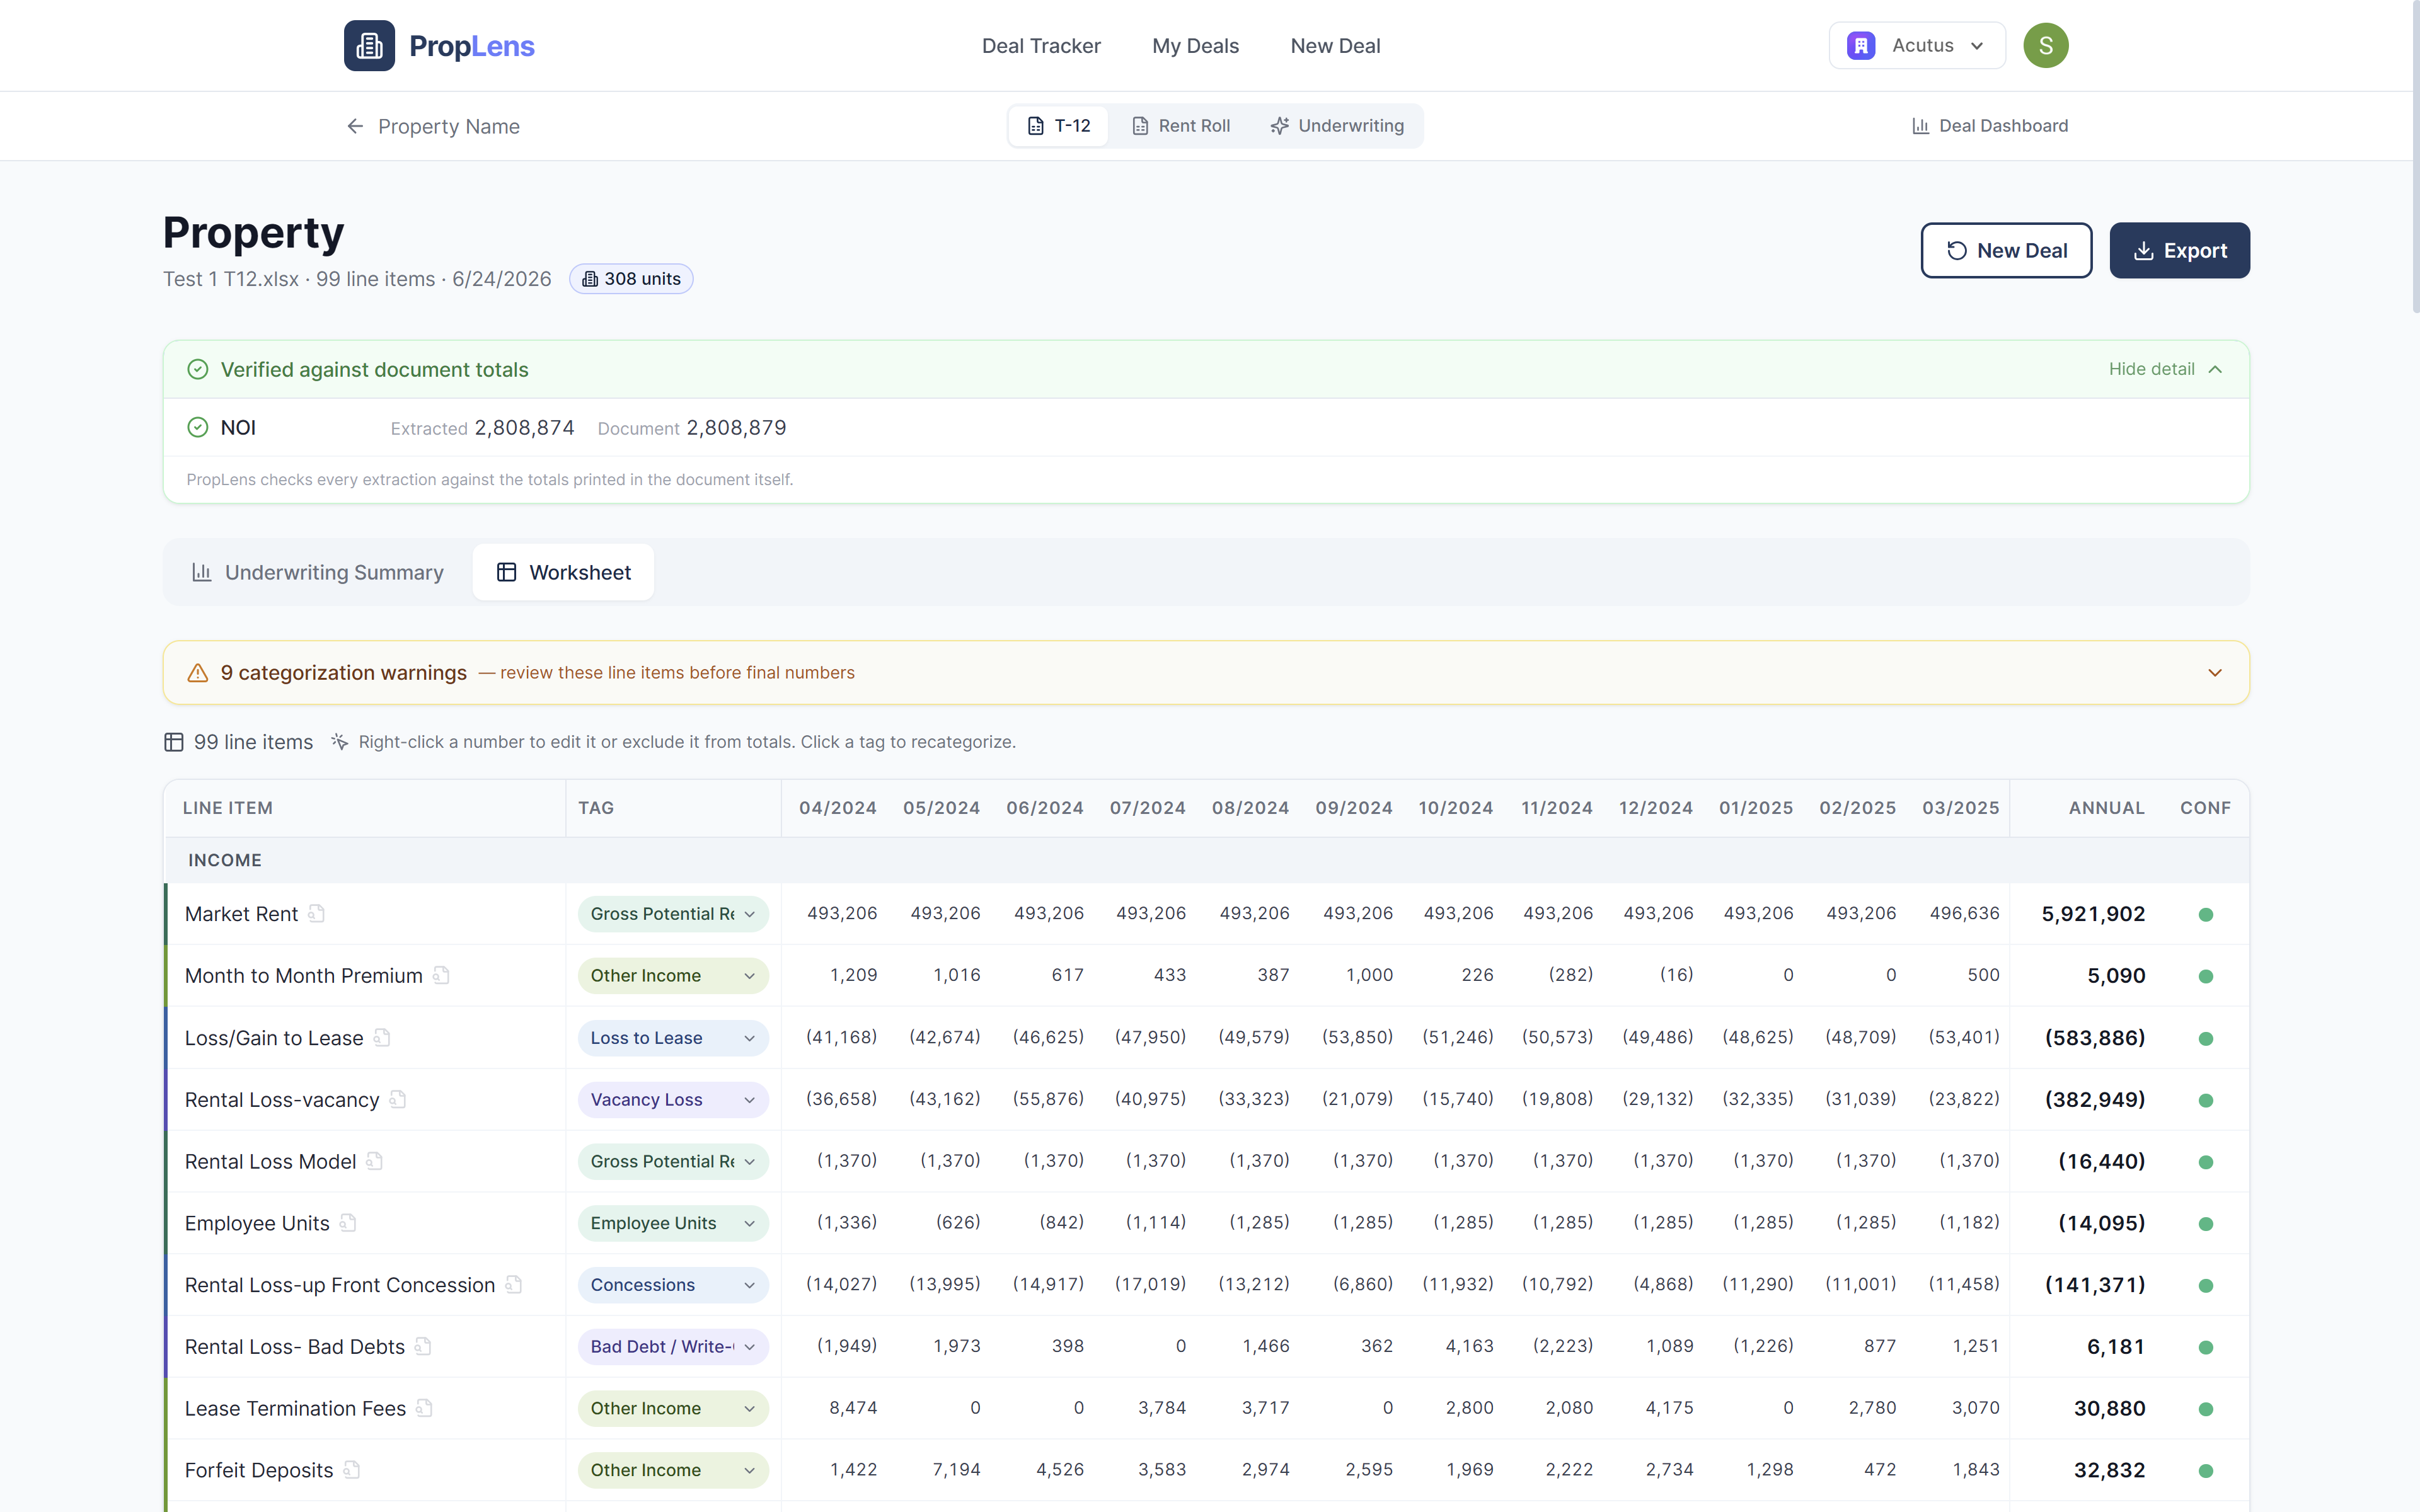The width and height of the screenshot is (2420, 1512).
Task: Click the Export button
Action: (2179, 250)
